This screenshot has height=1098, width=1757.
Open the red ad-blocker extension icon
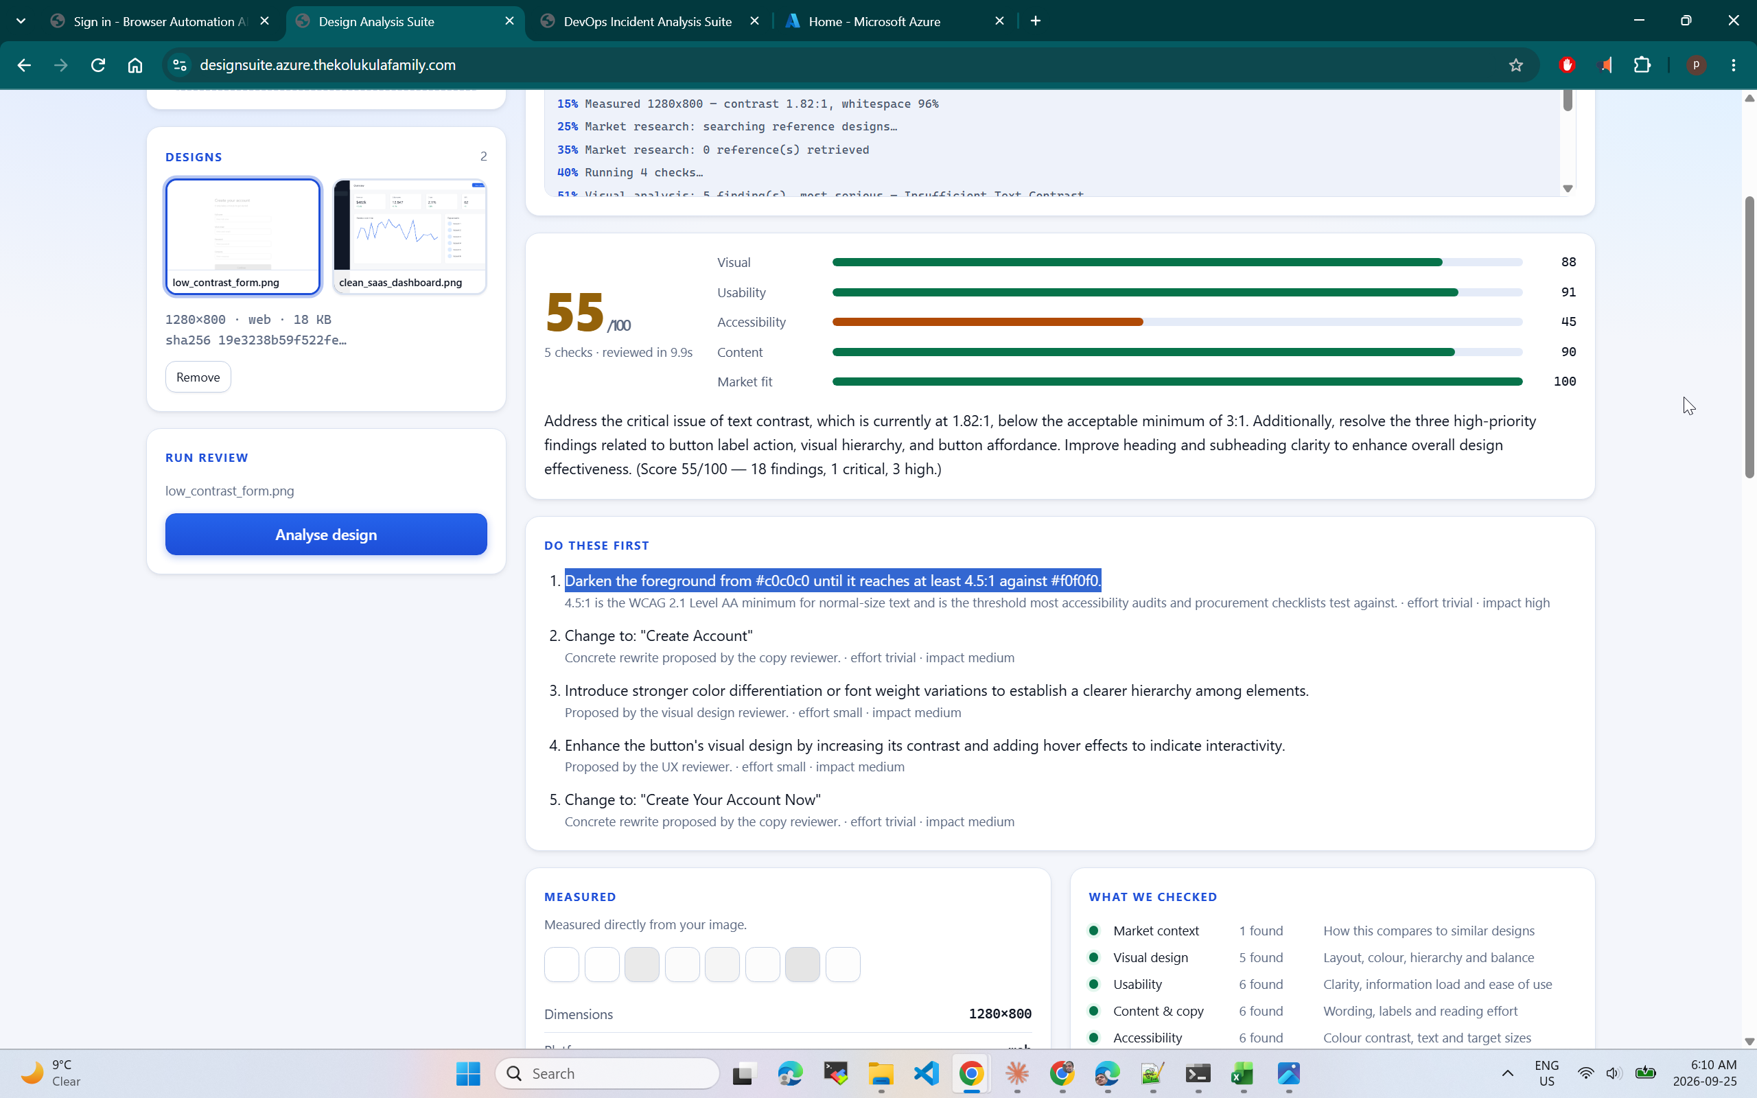click(x=1567, y=65)
